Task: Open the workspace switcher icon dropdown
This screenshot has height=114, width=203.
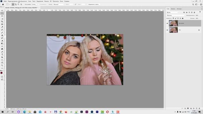Action: tap(197, 4)
